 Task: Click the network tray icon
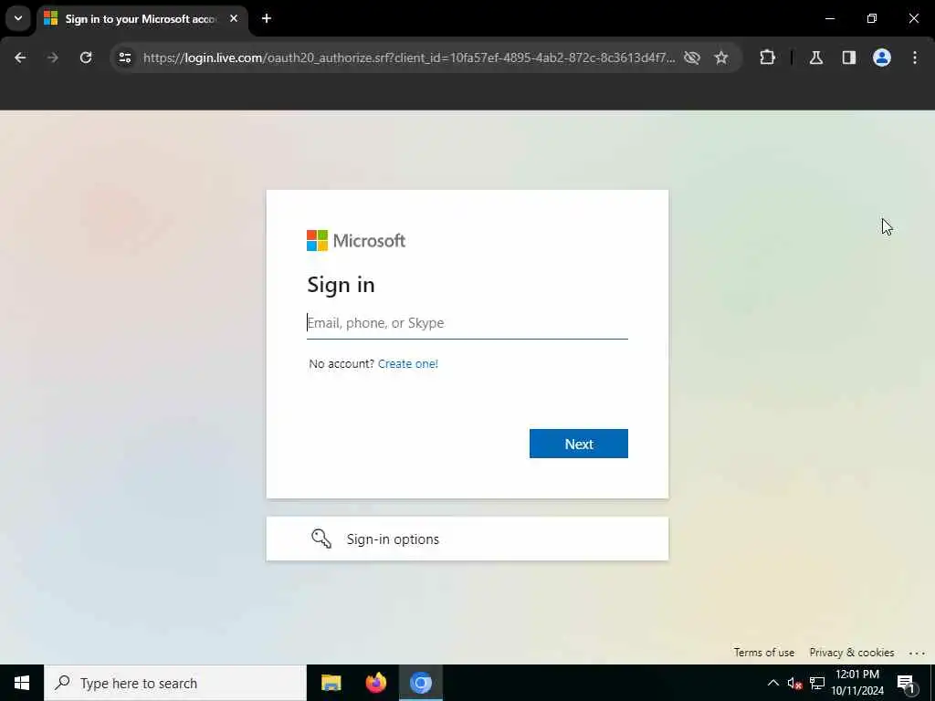tap(817, 683)
